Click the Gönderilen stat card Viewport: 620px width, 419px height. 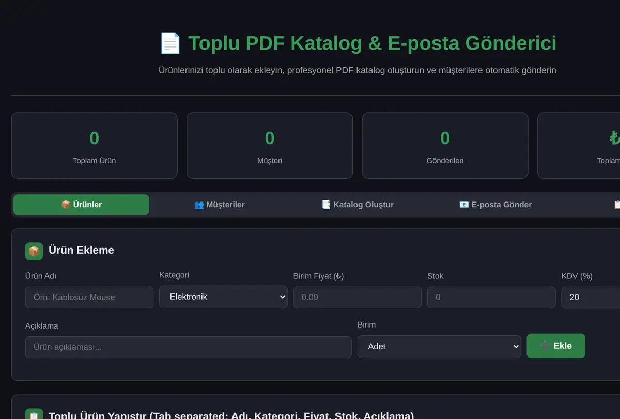coord(445,146)
